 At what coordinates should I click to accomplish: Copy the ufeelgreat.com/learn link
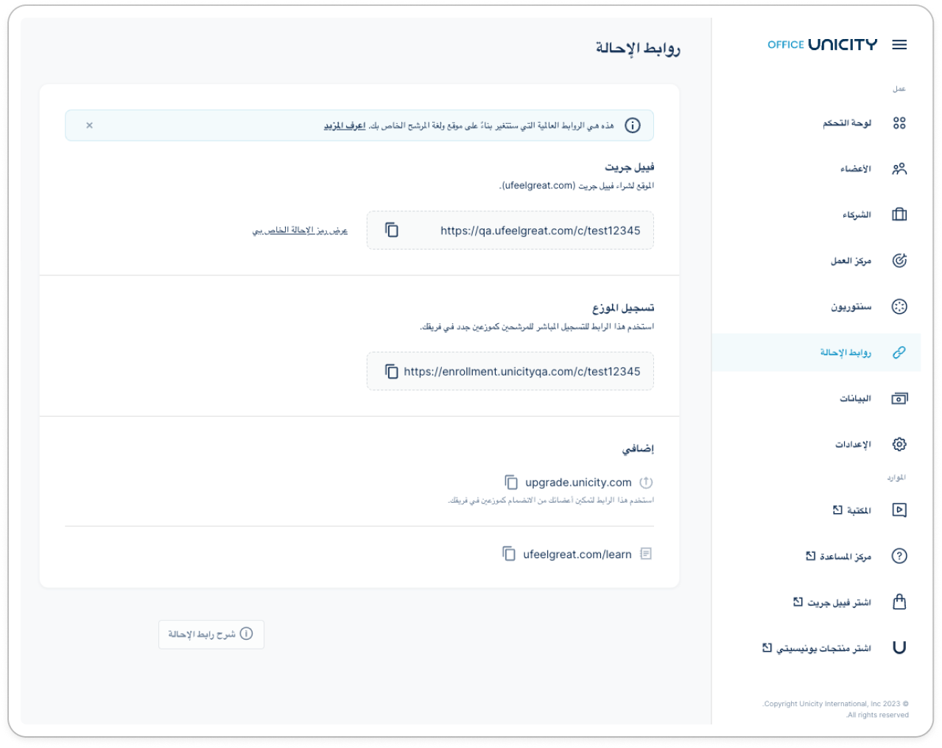[x=509, y=554]
